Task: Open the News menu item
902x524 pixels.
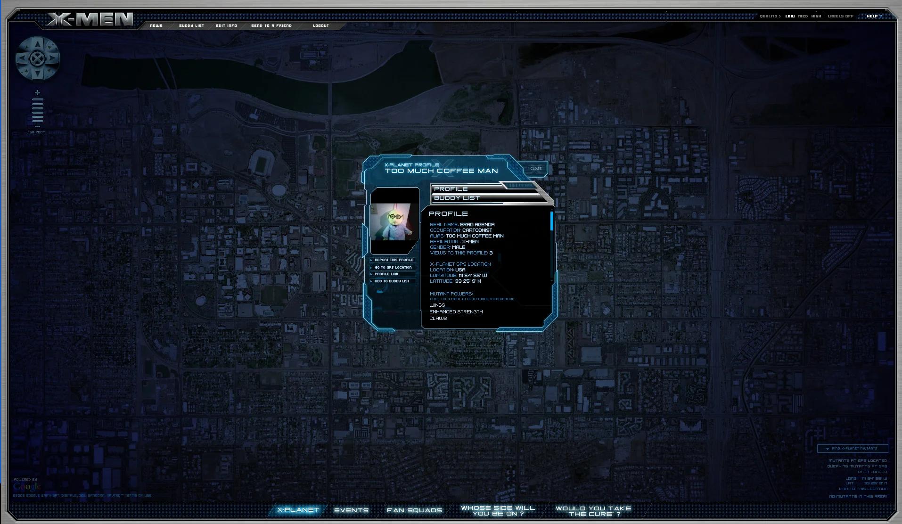Action: pos(156,26)
